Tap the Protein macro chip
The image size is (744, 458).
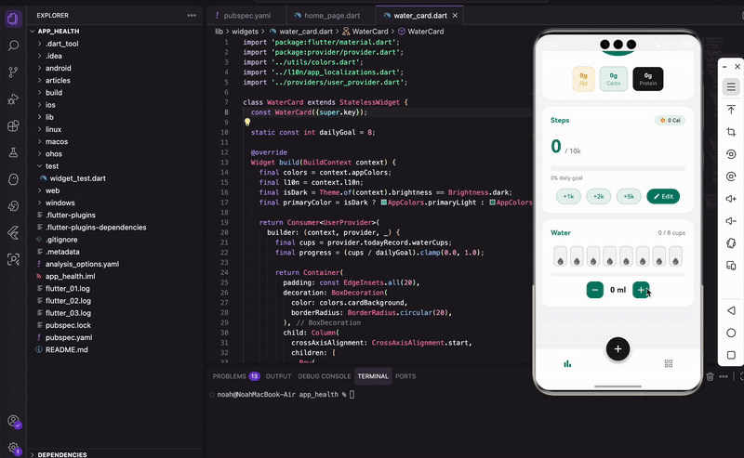(x=647, y=79)
